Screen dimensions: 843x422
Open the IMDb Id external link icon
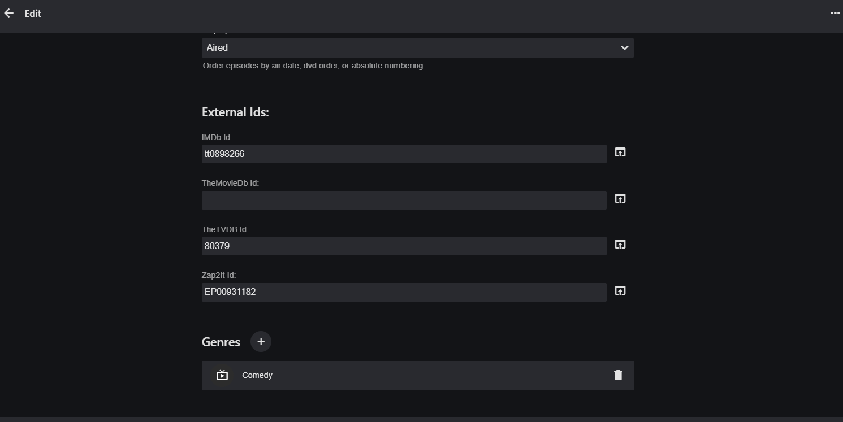tap(620, 153)
